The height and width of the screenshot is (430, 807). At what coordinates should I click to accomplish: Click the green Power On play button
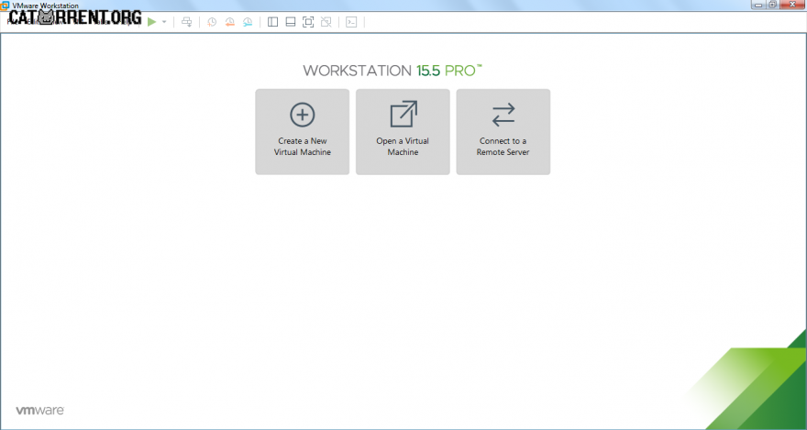pos(152,22)
